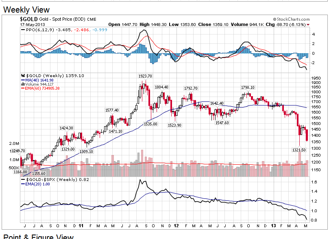Click the 500K volume axis label

click(14, 168)
